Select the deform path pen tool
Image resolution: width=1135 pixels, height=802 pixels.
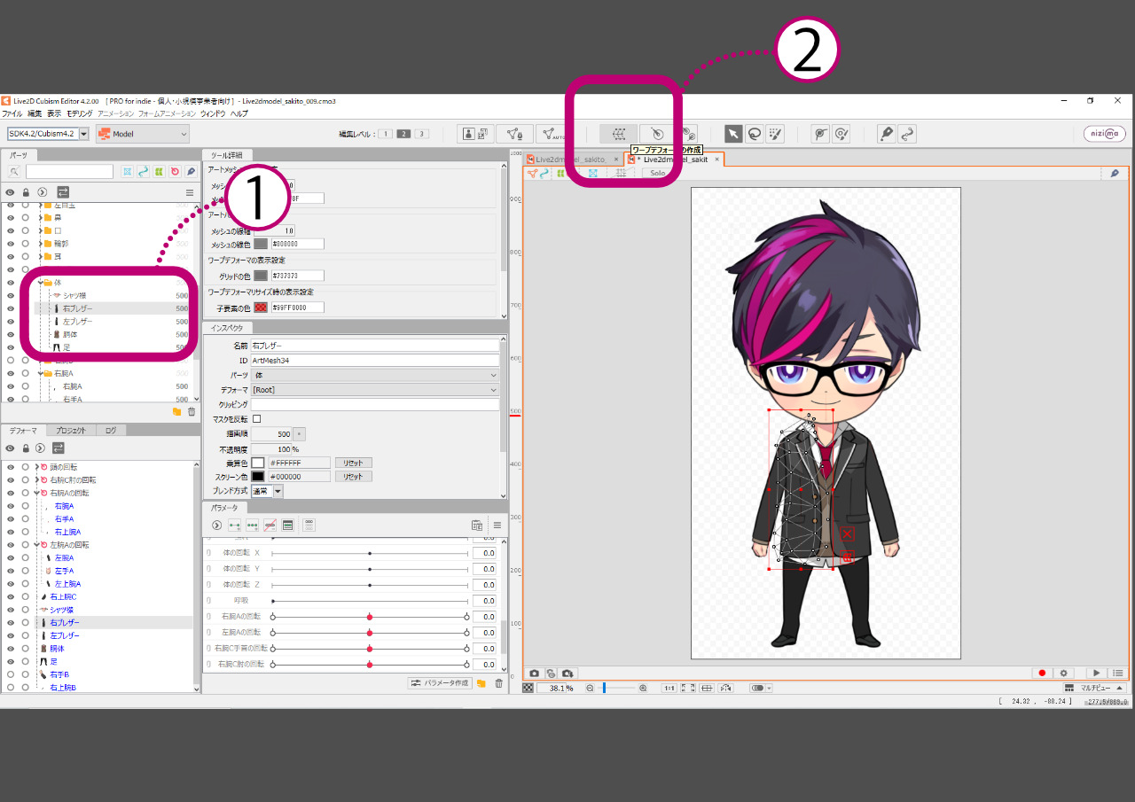coord(885,134)
